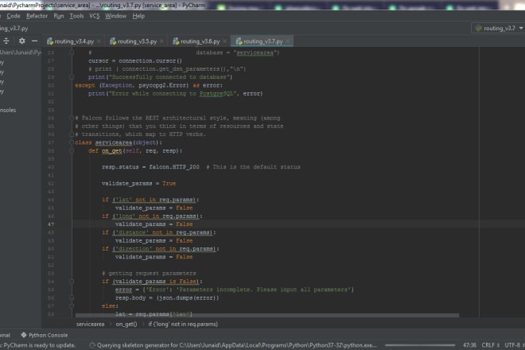Screen dimensions: 525x350
Task: Click the if ('distance' not in req.params) line
Action: (159, 232)
